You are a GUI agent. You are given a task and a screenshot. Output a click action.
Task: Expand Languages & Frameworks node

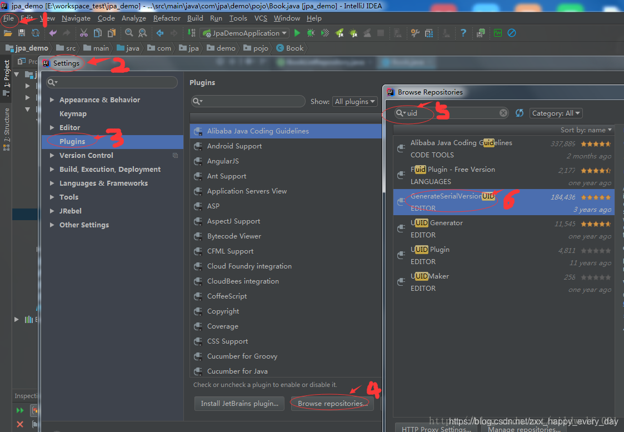point(52,183)
